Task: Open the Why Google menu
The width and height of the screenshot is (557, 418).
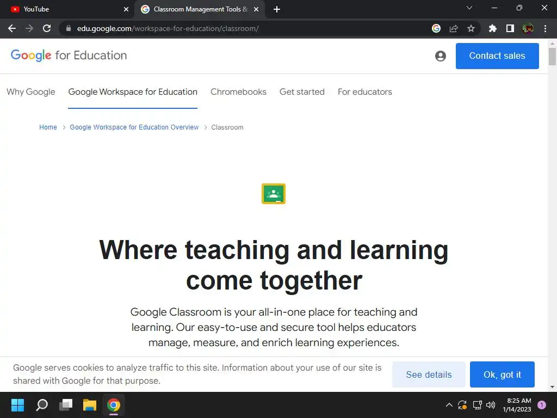Action: [x=31, y=91]
